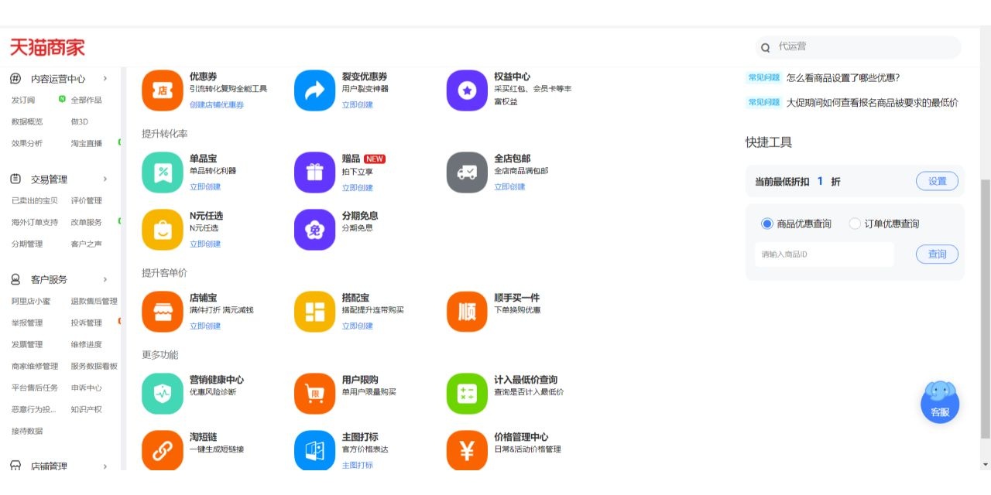Viewport: 991px width, 495px height.
Task: Expand the 客户服务 section chevron
Action: tap(105, 279)
